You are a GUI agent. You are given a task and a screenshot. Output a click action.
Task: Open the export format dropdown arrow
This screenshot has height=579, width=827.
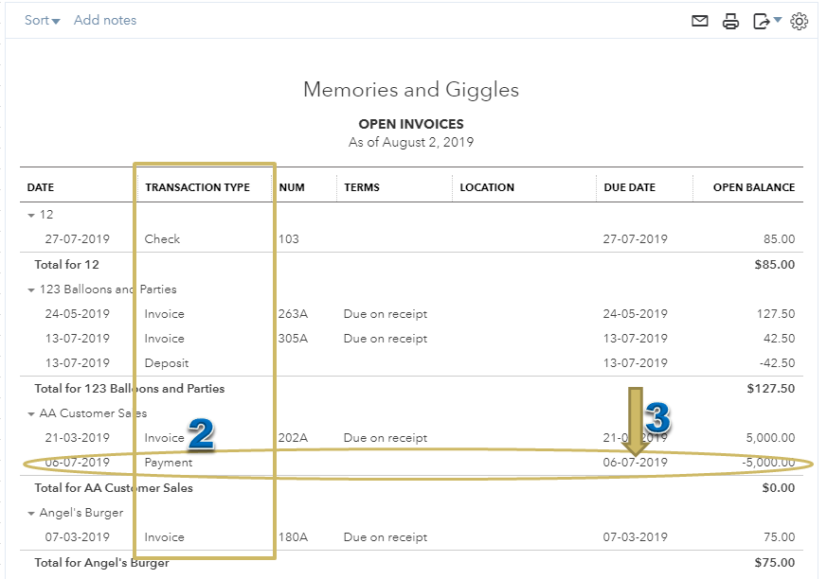[x=774, y=20]
